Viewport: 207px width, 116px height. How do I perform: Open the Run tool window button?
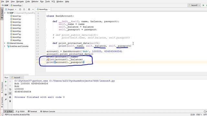point(9,111)
